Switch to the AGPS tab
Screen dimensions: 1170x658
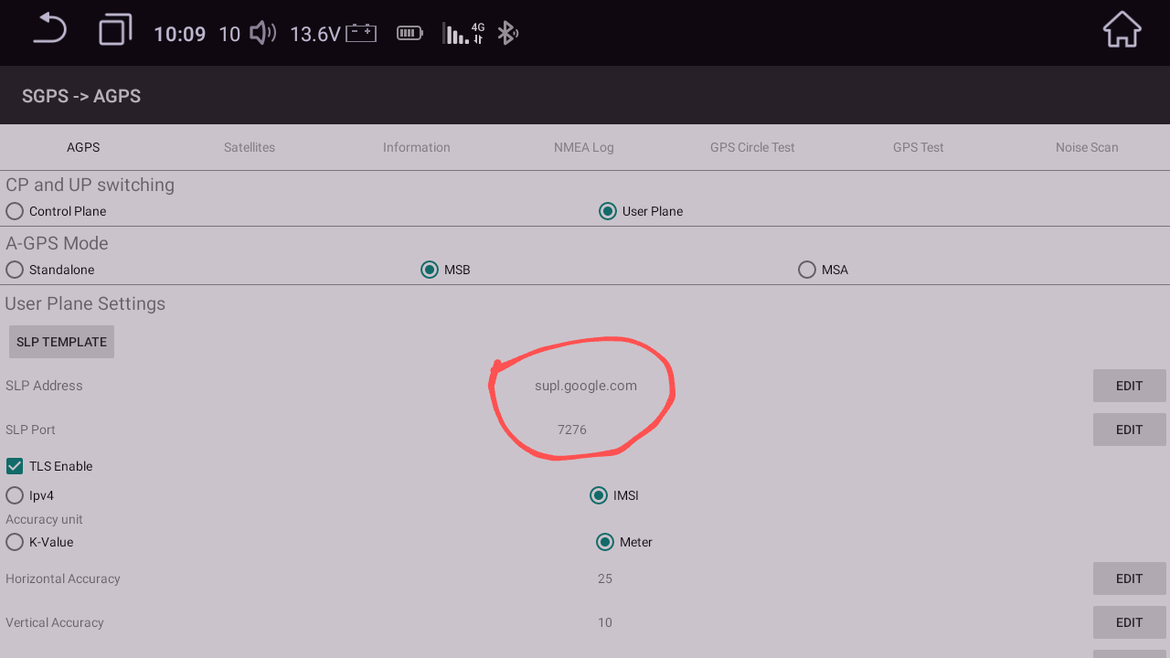pos(83,147)
